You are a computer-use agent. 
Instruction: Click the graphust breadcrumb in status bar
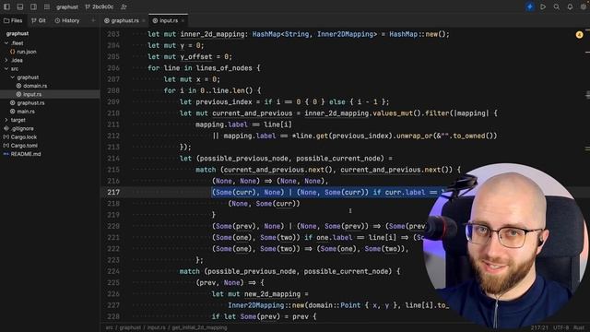(x=130, y=327)
